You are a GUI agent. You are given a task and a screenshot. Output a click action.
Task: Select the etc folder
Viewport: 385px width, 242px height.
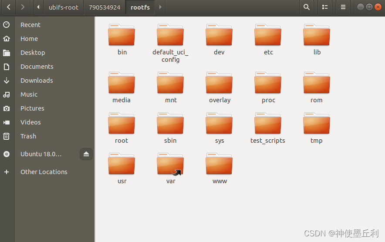268,39
